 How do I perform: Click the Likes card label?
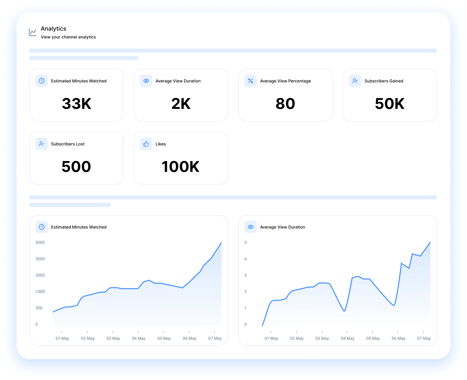(161, 144)
